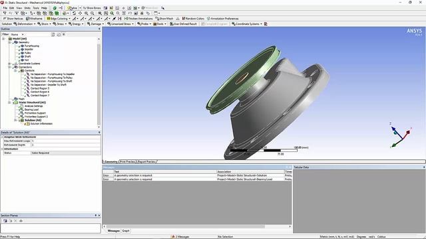Open the Edit menu
The width and height of the screenshot is (426, 239).
12,8
